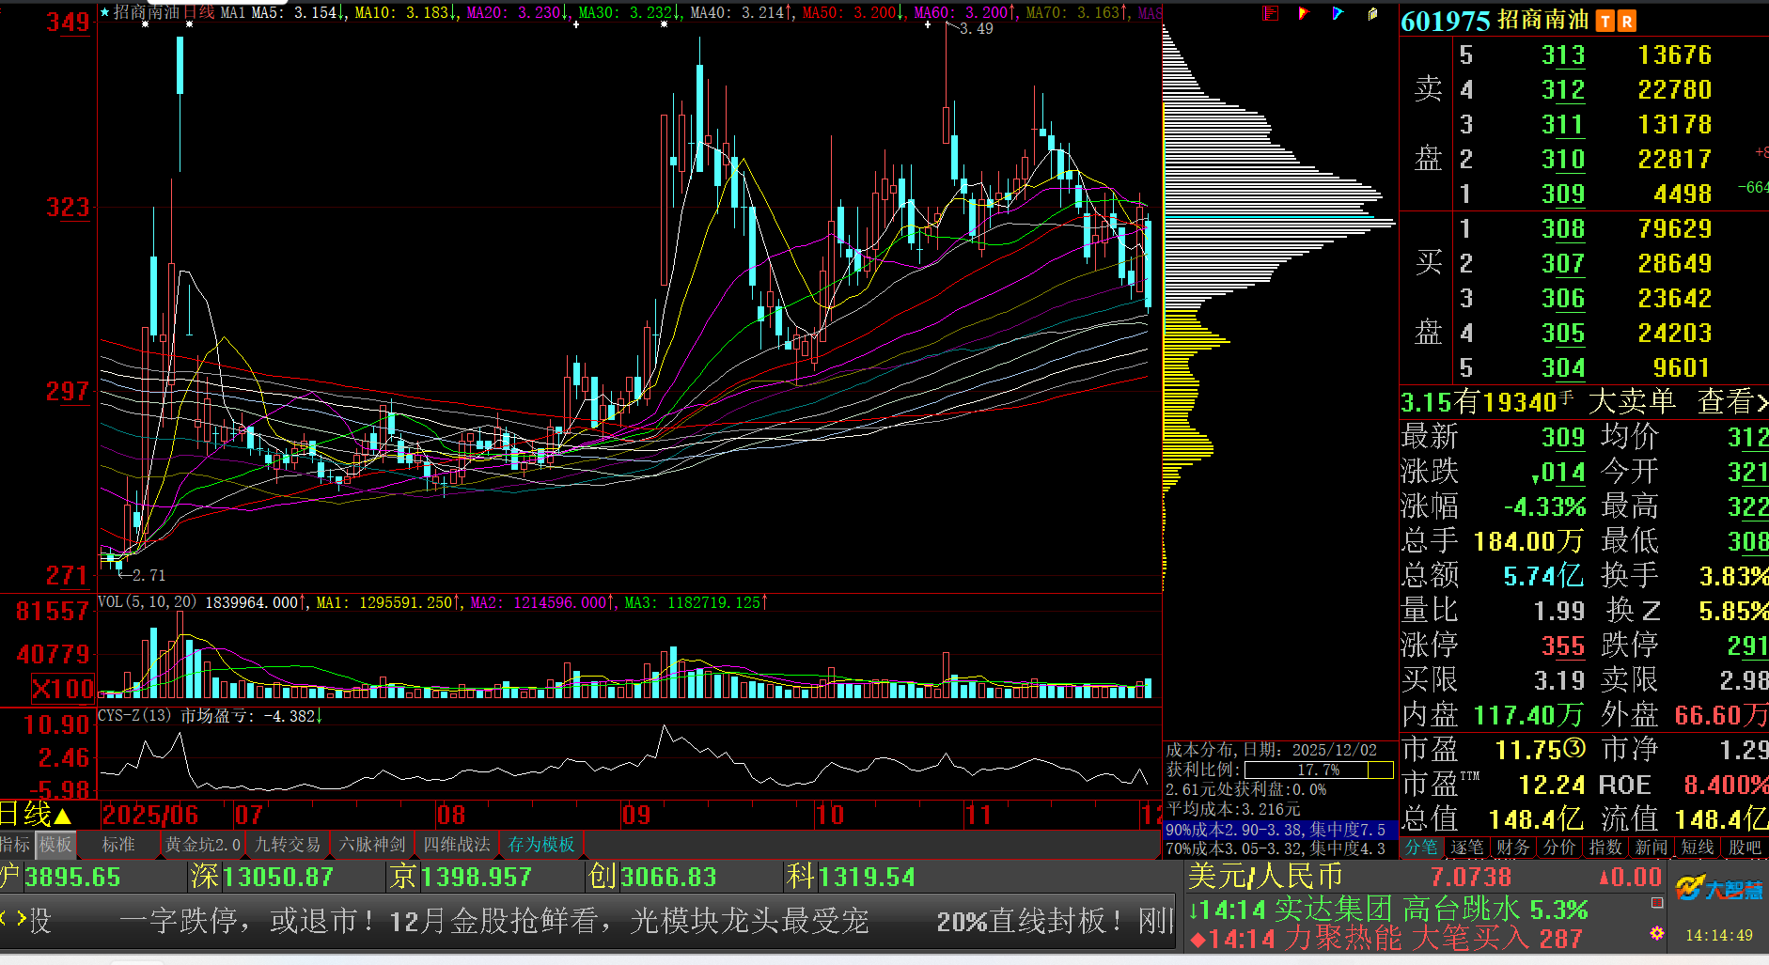Click stock code 601975
1769x965 pixels.
coord(1446,21)
